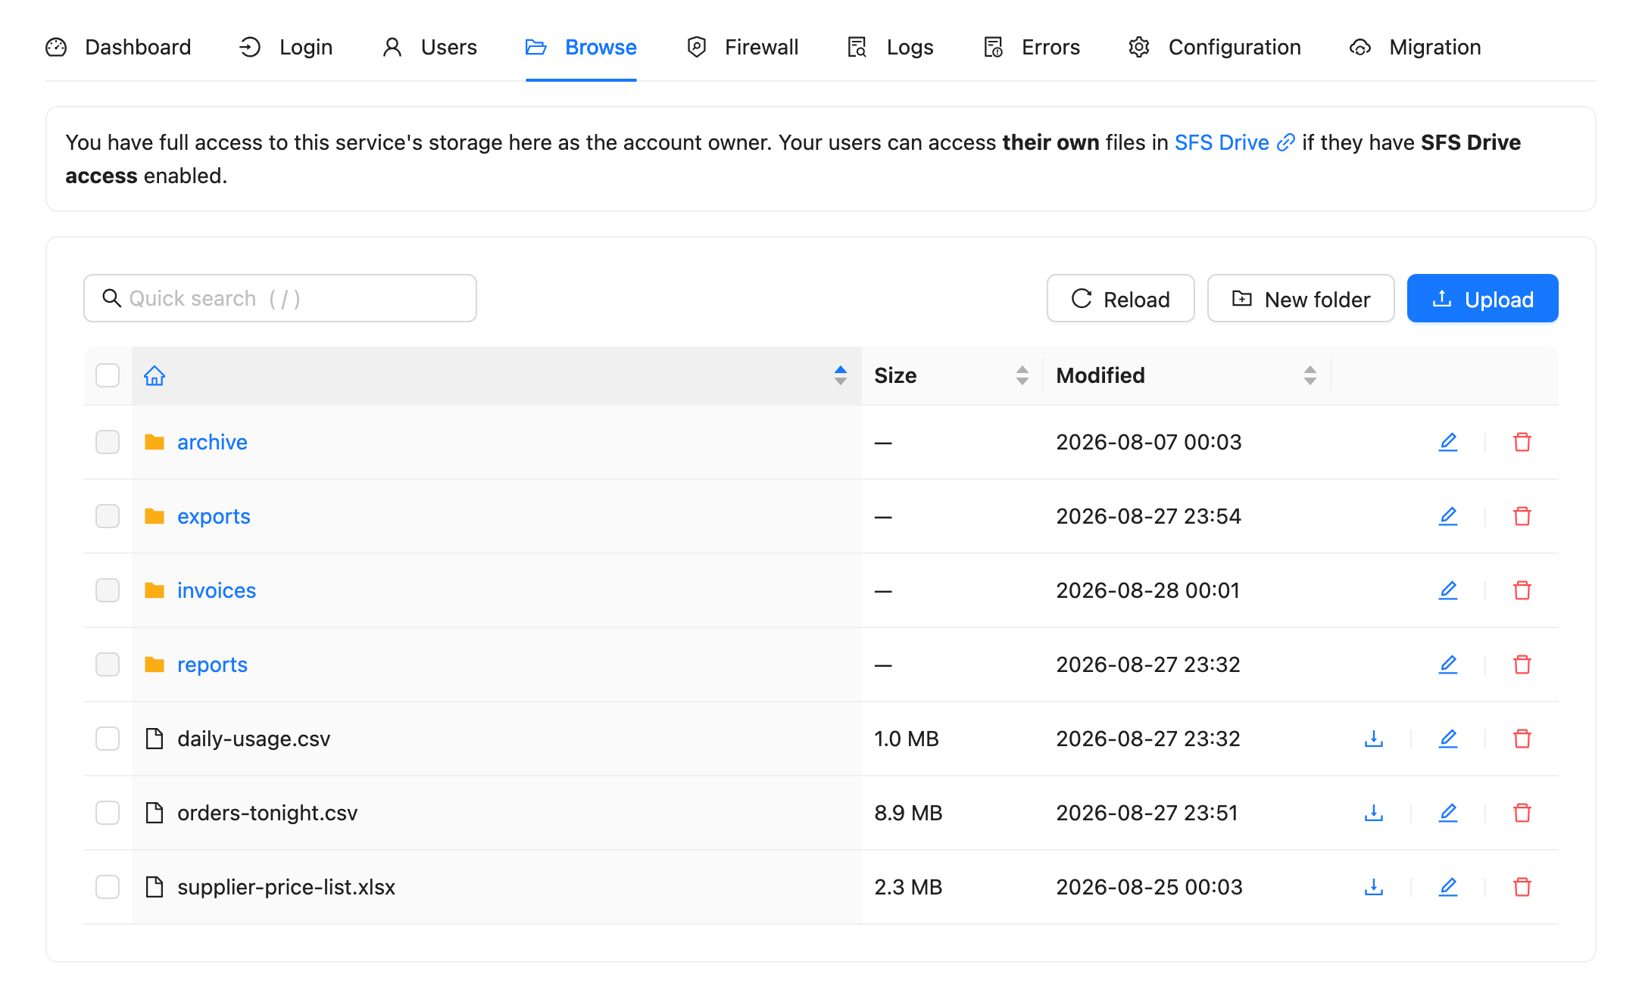Open the Configuration tab

(1215, 47)
